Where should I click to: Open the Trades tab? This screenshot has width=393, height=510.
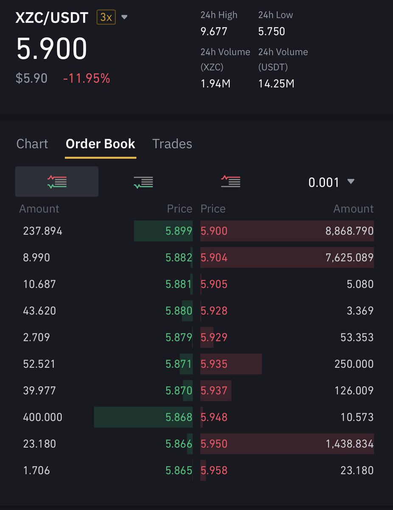172,144
